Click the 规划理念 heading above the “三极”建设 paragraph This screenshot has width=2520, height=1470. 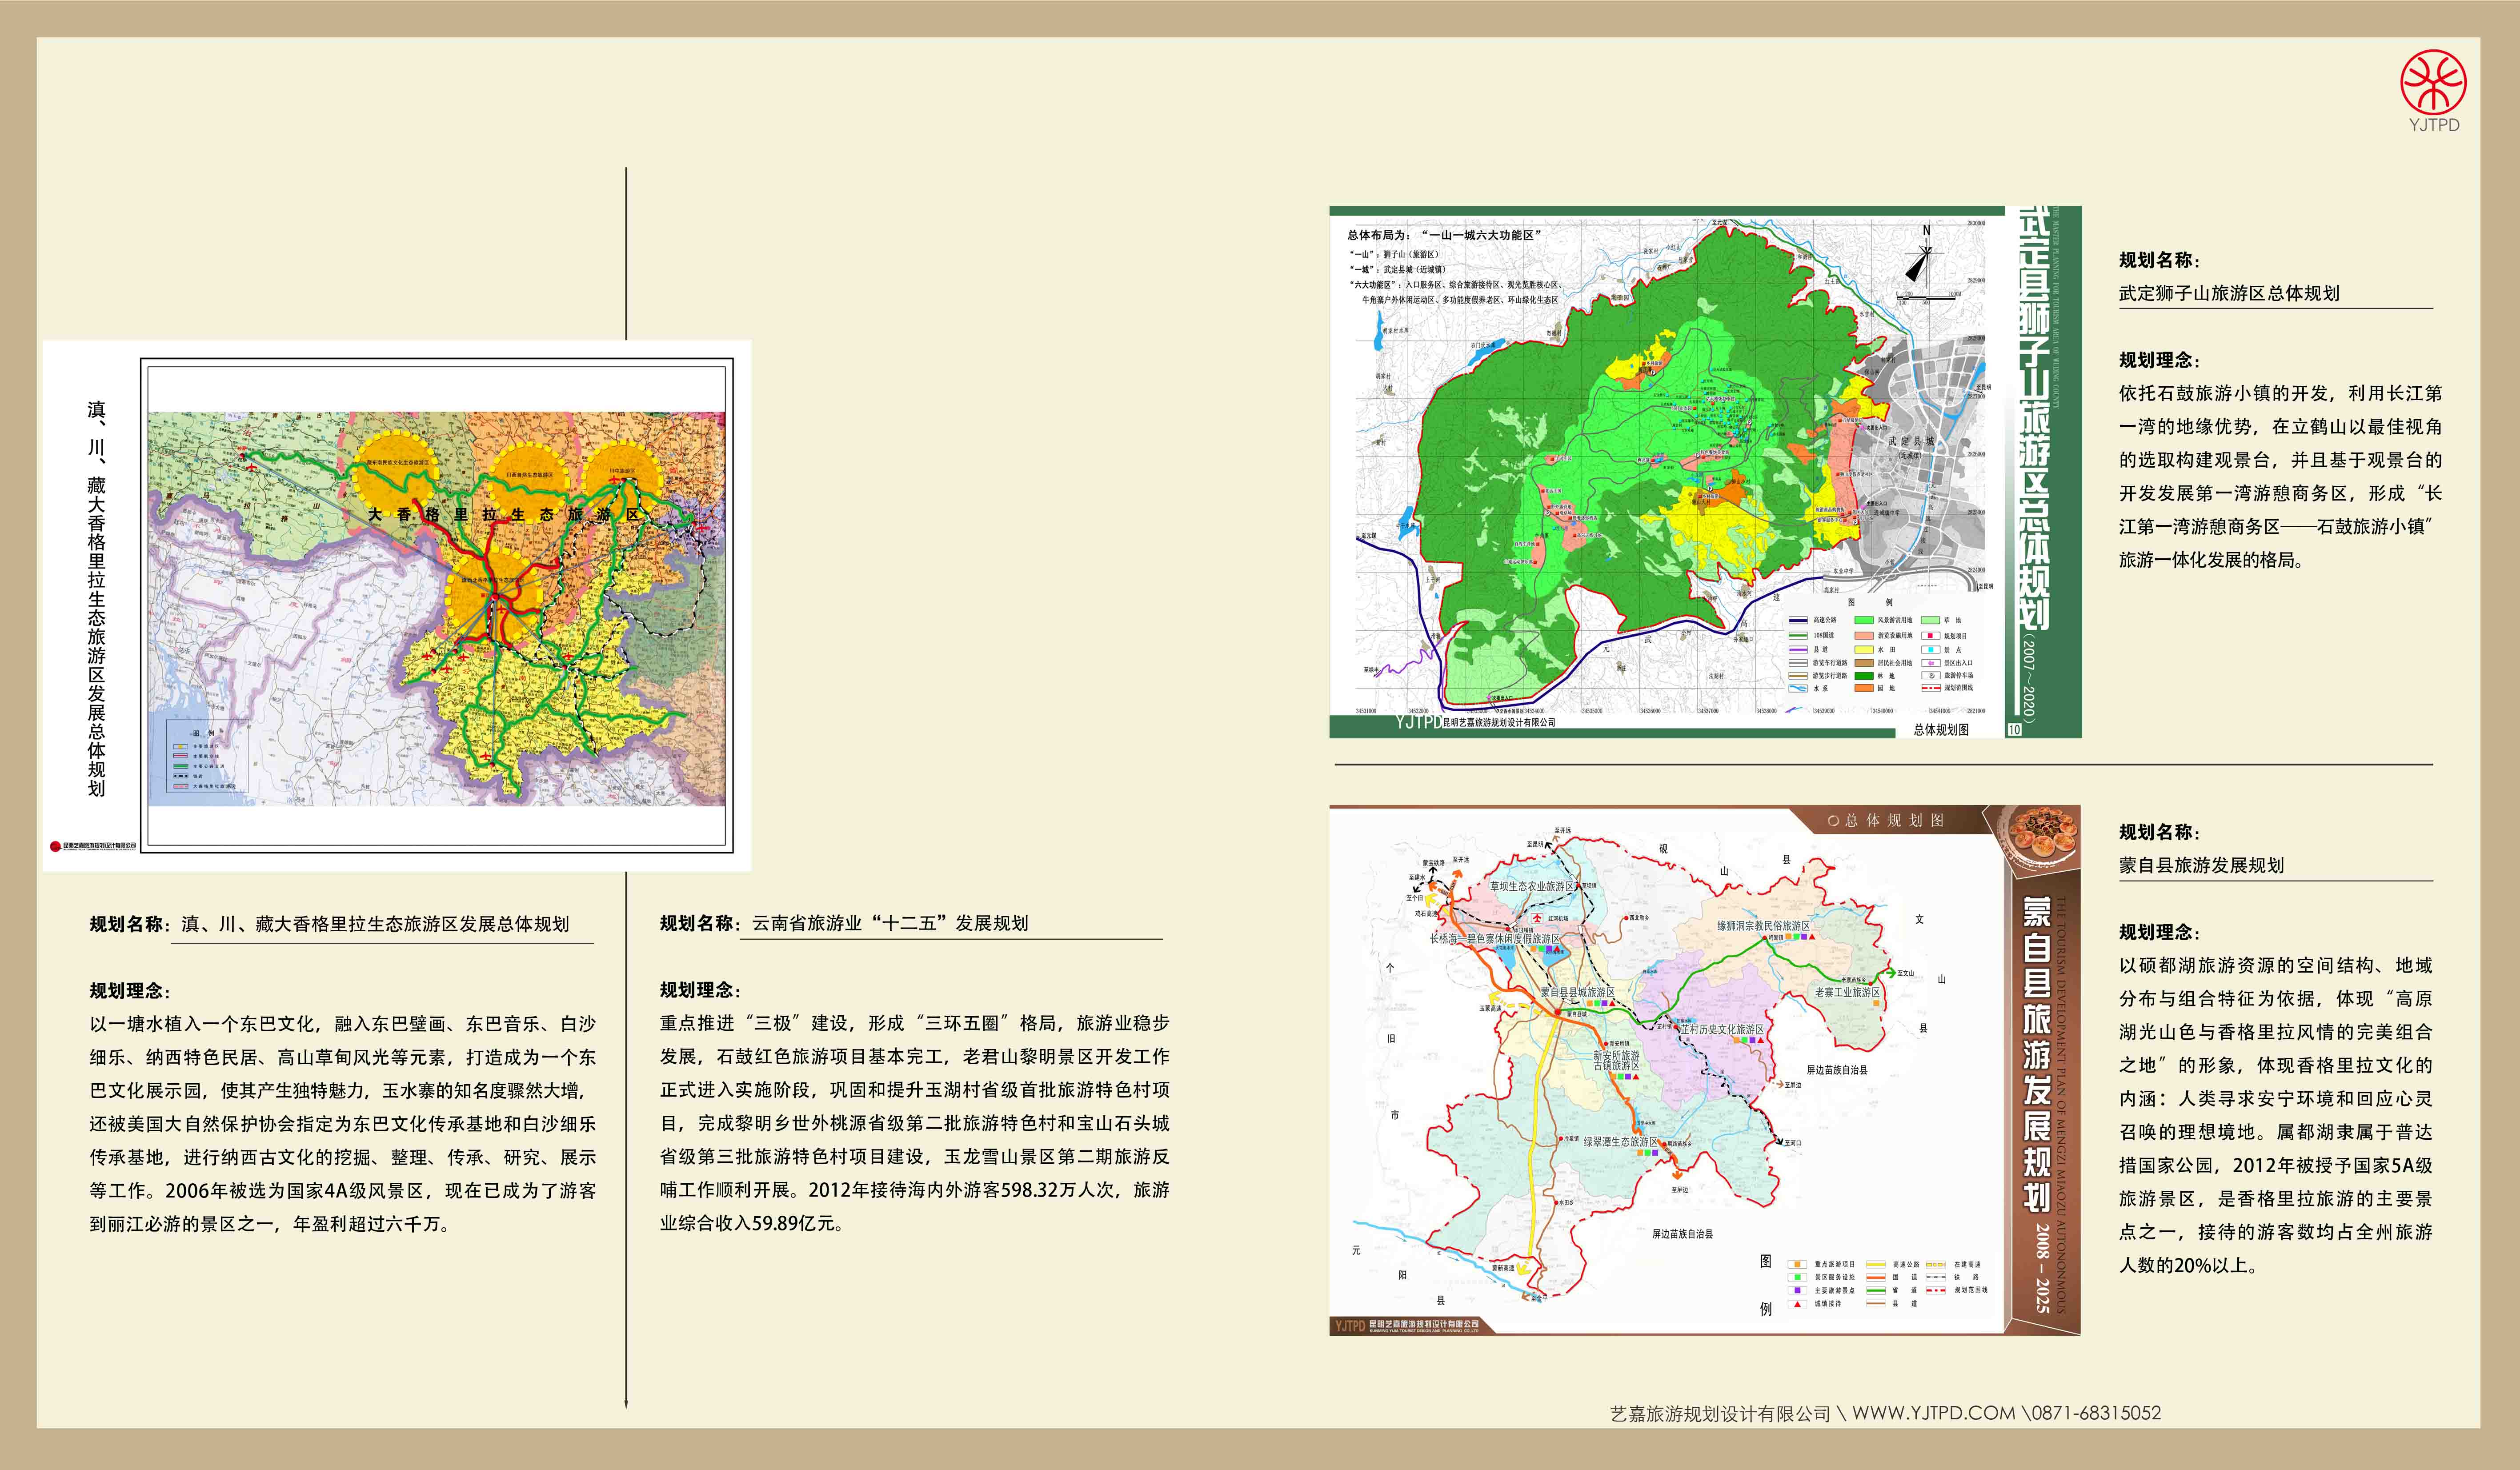(x=700, y=990)
